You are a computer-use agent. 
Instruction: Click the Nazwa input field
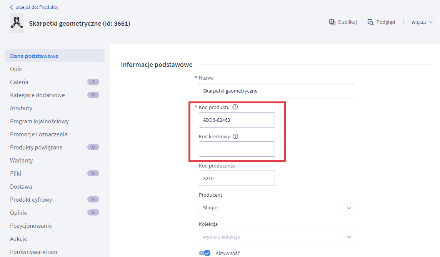click(x=276, y=91)
